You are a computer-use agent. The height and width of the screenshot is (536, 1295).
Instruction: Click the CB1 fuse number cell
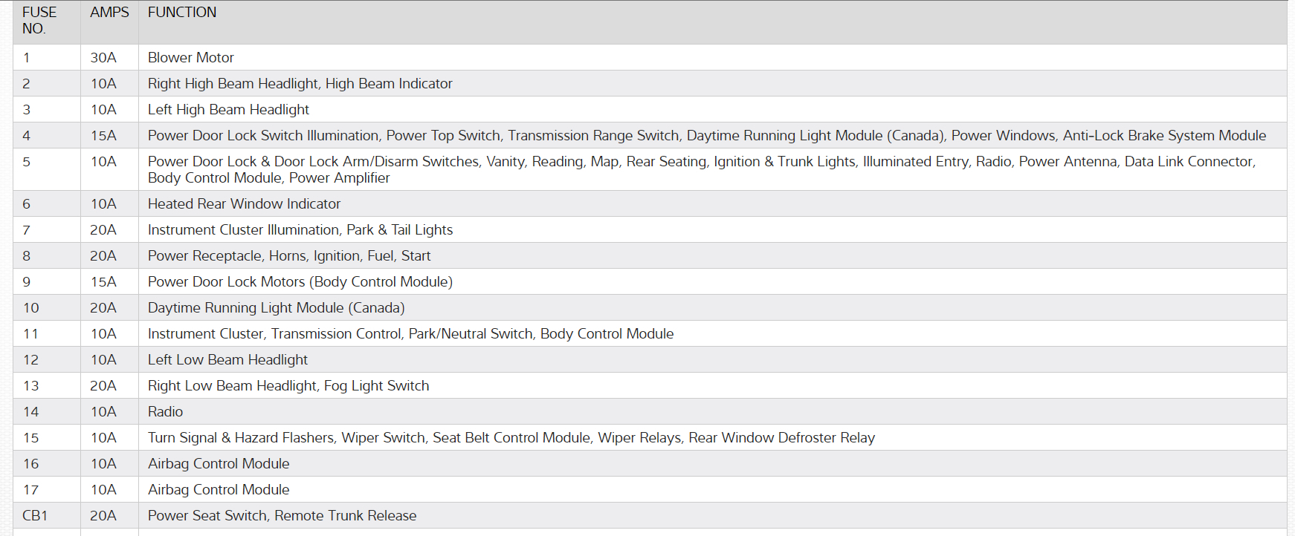35,516
